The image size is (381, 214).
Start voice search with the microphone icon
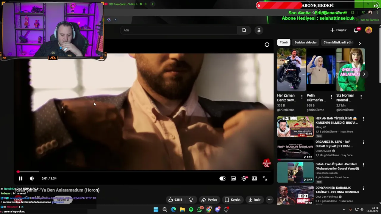[259, 30]
